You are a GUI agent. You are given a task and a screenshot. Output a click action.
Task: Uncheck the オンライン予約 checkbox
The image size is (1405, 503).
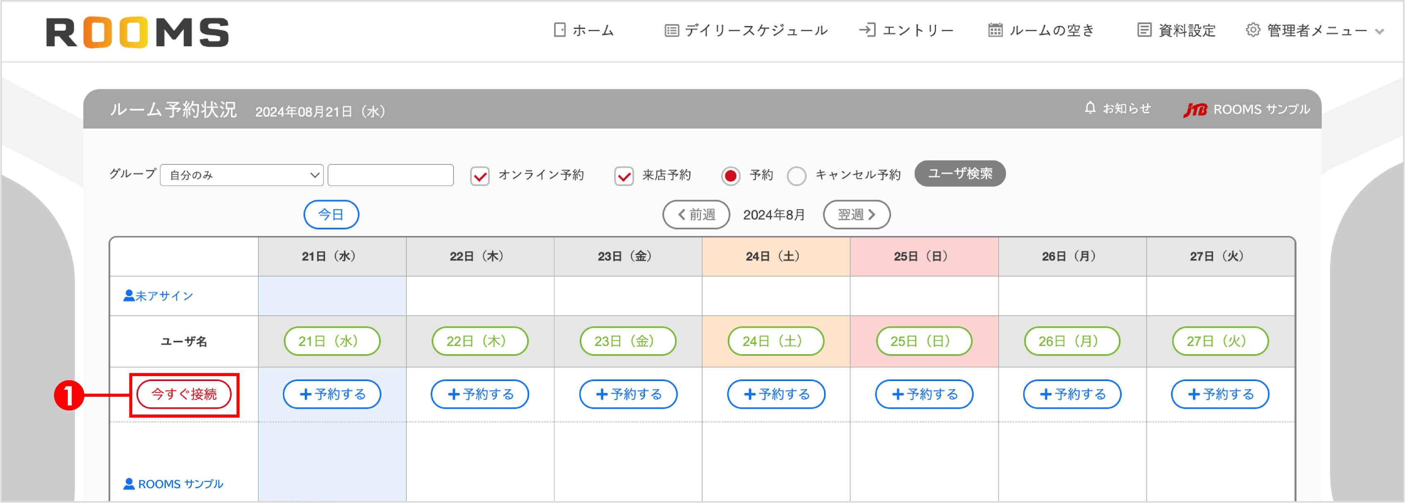[479, 176]
